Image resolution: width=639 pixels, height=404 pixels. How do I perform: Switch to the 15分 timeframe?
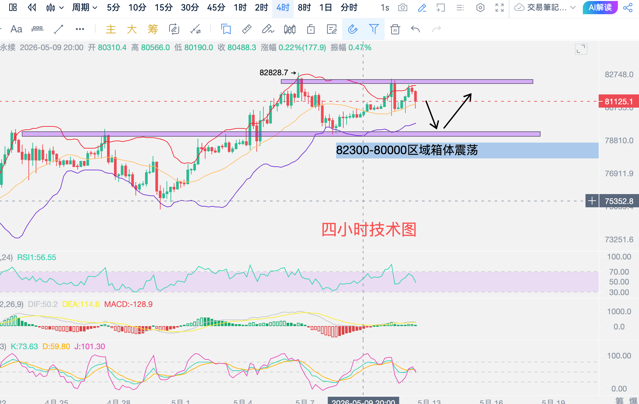pos(164,8)
